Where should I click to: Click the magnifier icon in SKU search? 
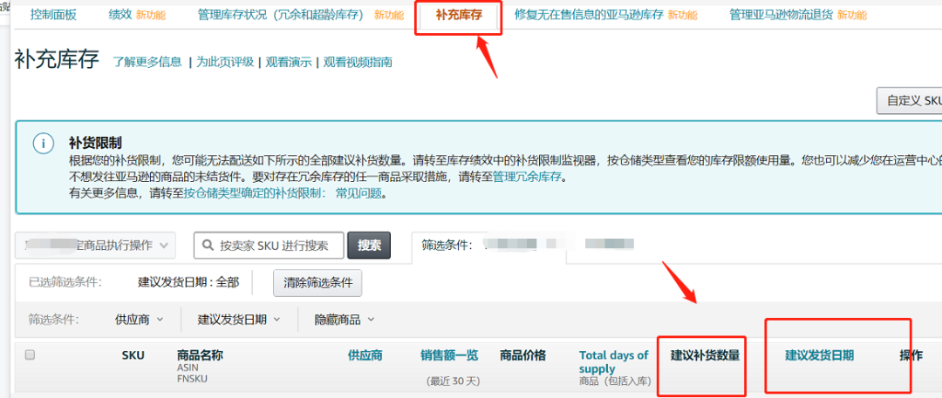208,246
